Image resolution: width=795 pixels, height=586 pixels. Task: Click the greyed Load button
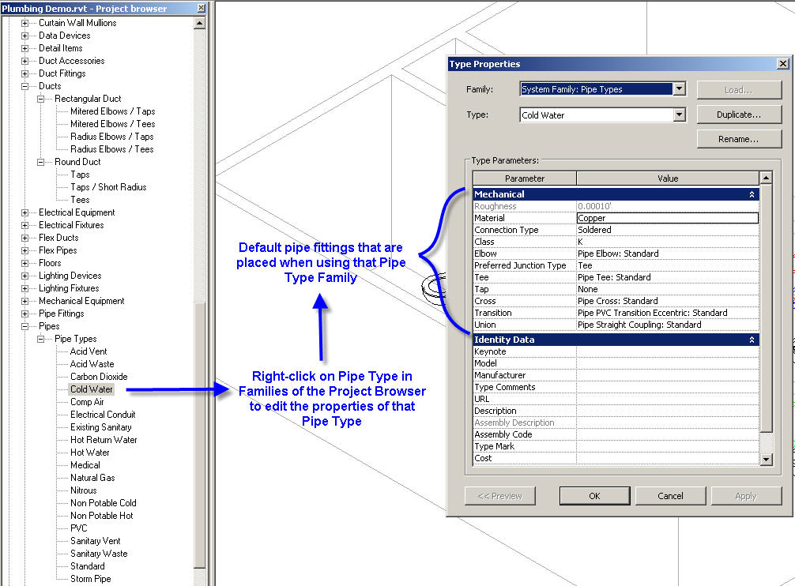(739, 90)
